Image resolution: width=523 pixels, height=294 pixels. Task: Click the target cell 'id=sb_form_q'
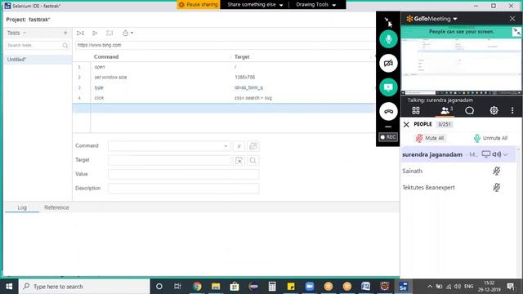(x=248, y=87)
